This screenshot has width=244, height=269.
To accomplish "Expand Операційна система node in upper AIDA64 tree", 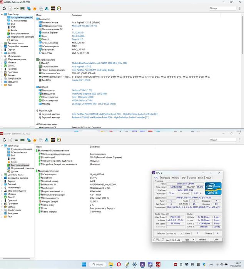I will (2, 46).
